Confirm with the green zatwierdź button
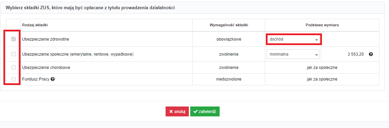Viewport: 389px width, 128px height. 205,111
